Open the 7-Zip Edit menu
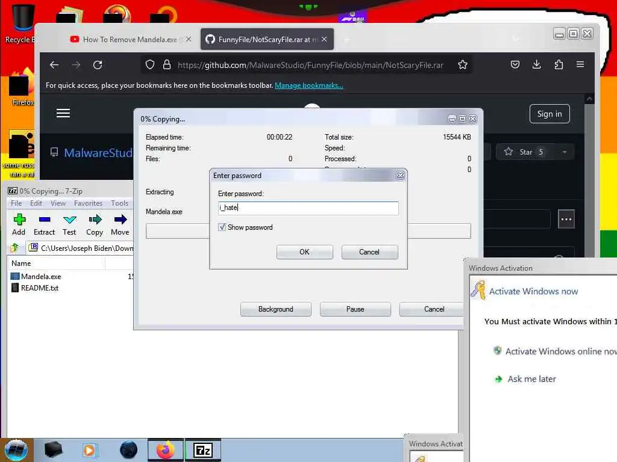Screen dimensions: 617x462 pyautogui.click(x=36, y=203)
